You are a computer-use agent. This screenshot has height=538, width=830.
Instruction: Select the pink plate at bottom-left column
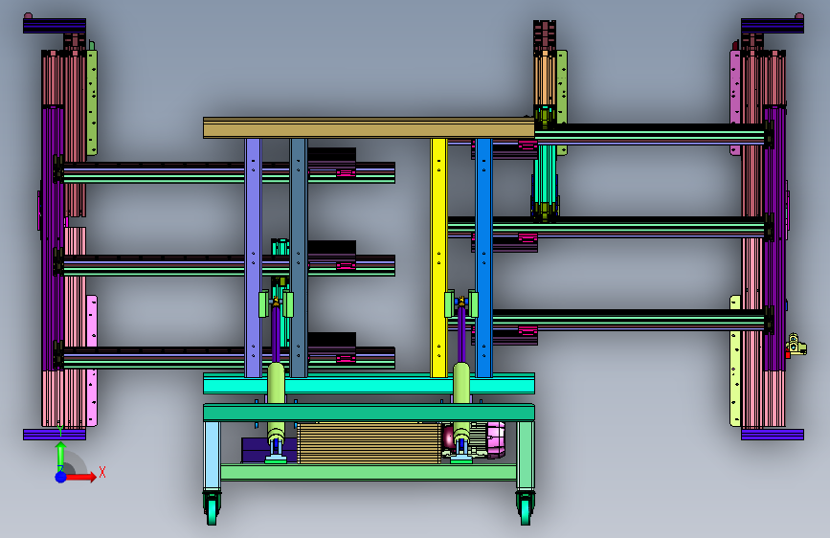[92, 360]
